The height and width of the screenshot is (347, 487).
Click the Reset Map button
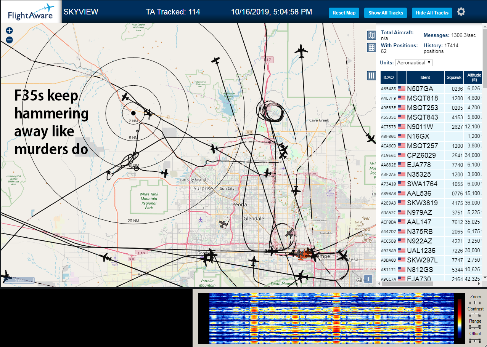(x=344, y=13)
